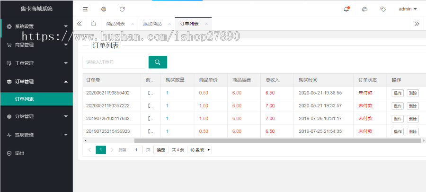Click order number 20200521193855402
This screenshot has height=192, width=426.
click(x=108, y=93)
